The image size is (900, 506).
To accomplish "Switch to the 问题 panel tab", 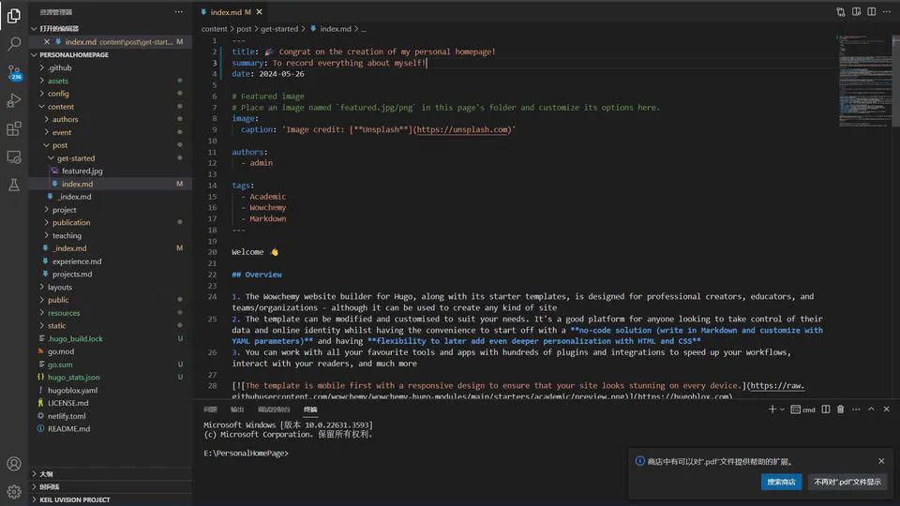I will click(x=211, y=409).
